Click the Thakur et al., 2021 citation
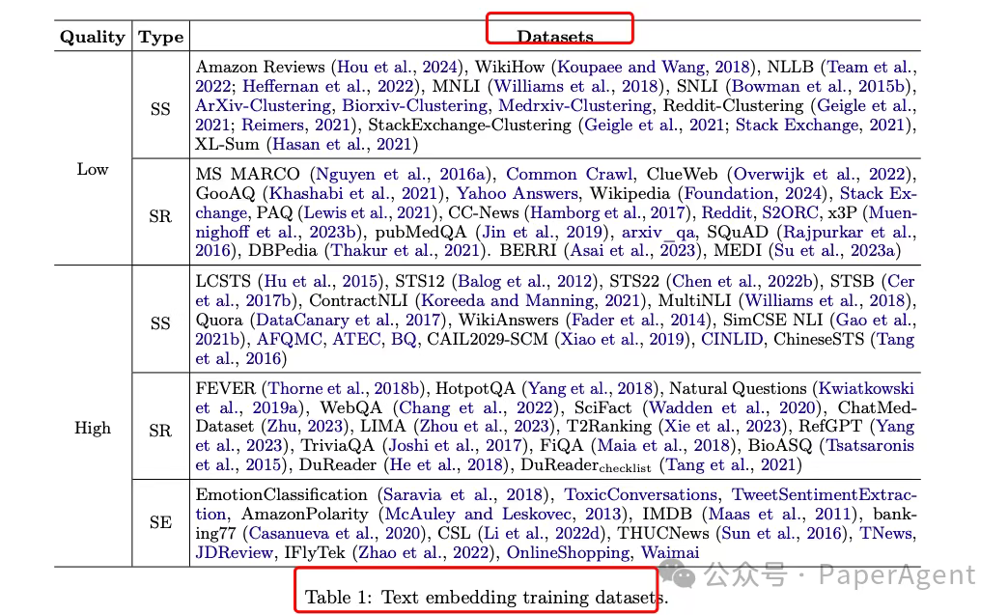The height and width of the screenshot is (615, 1008). (x=405, y=251)
